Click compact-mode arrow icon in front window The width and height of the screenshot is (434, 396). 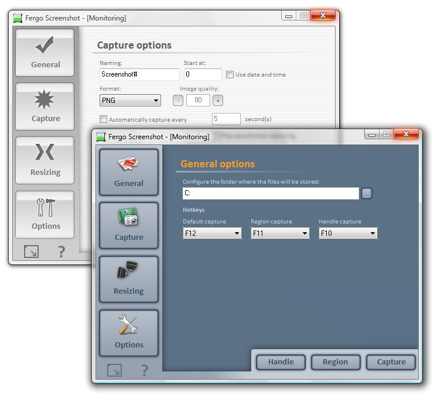point(114,370)
